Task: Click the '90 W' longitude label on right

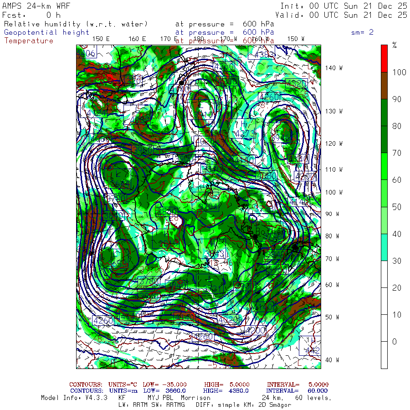Action: coord(332,214)
